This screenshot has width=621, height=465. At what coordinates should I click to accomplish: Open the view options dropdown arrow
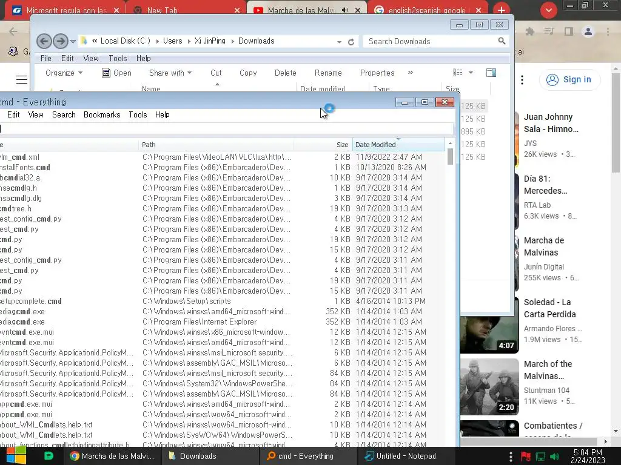click(471, 73)
